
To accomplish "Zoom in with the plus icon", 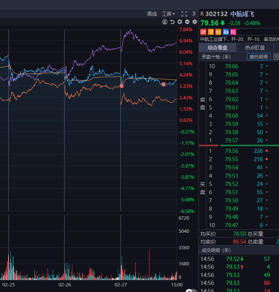I will tap(180, 22).
